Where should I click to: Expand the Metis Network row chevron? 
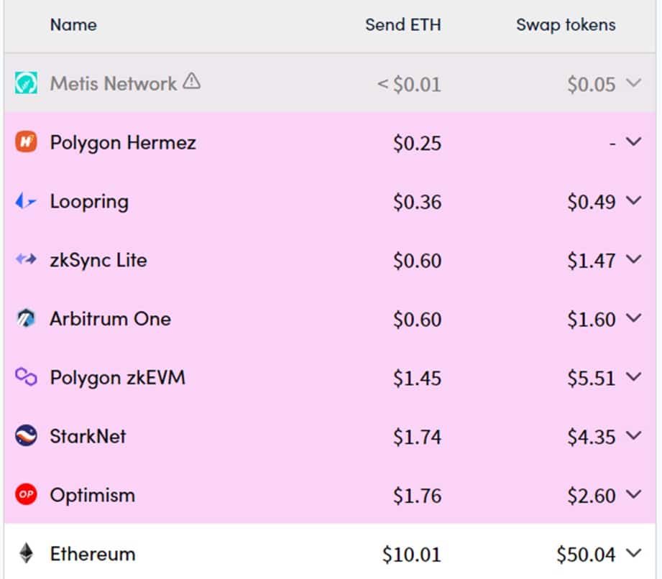point(634,82)
